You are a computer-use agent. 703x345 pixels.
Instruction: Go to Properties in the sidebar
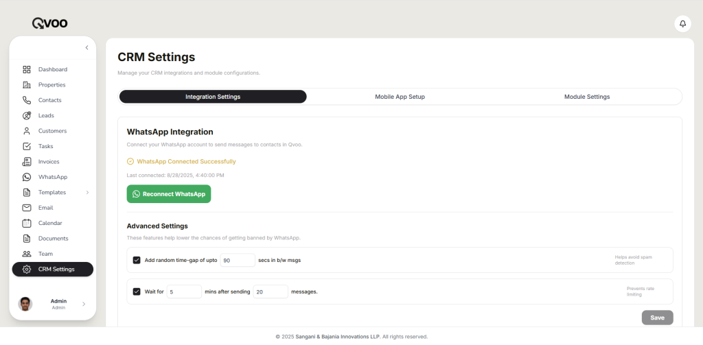52,84
